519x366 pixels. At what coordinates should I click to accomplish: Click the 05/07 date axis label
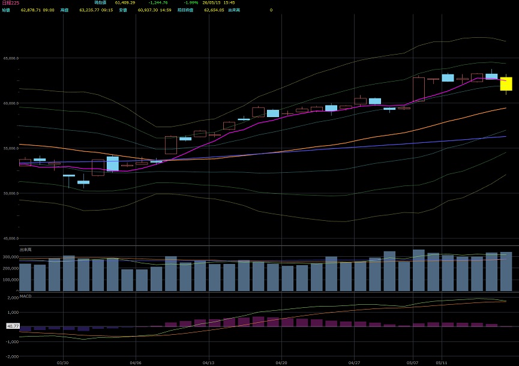point(412,362)
